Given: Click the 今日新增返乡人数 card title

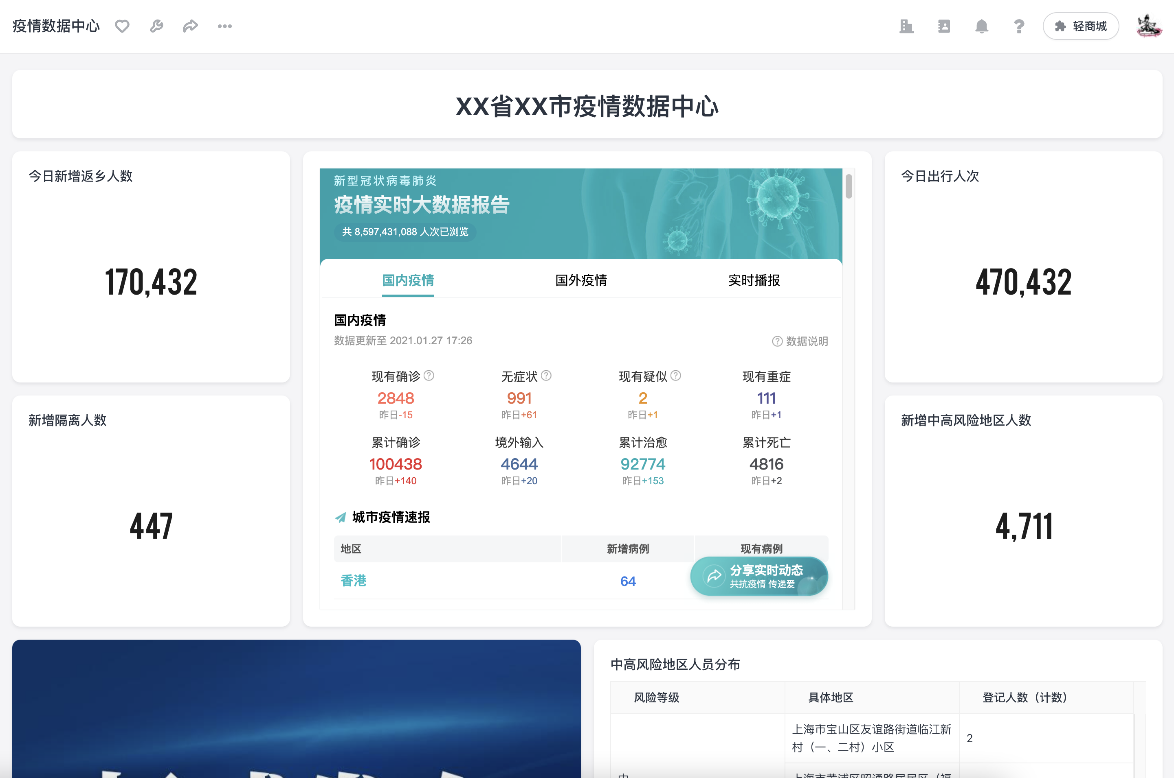Looking at the screenshot, I should point(80,176).
